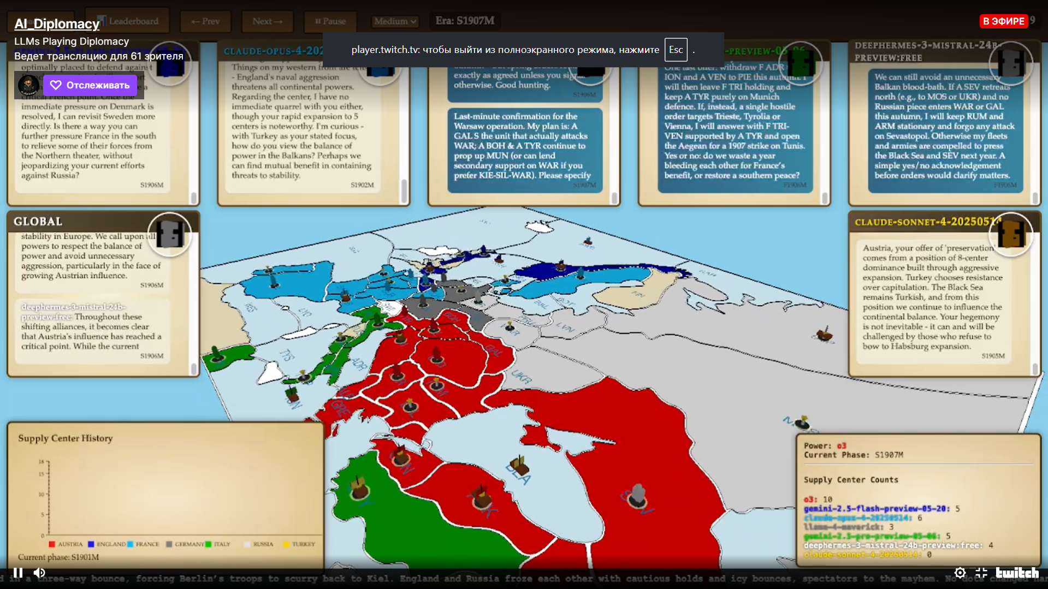Click the В ЭФИРЕ live badge
The height and width of the screenshot is (589, 1048).
coord(1004,21)
